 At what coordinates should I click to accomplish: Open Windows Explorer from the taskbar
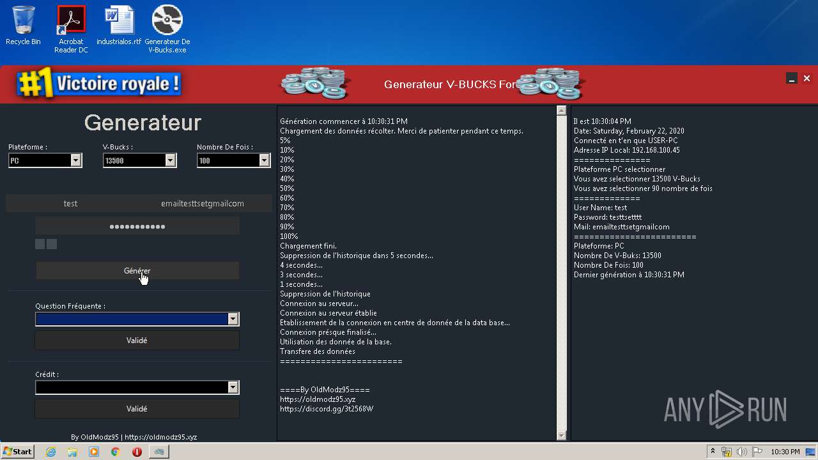pos(72,452)
